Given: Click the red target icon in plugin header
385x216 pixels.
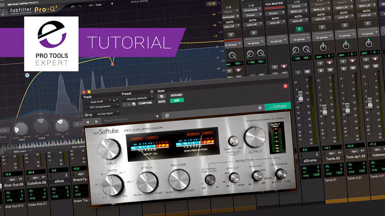Looking at the screenshot, I should click(285, 86).
